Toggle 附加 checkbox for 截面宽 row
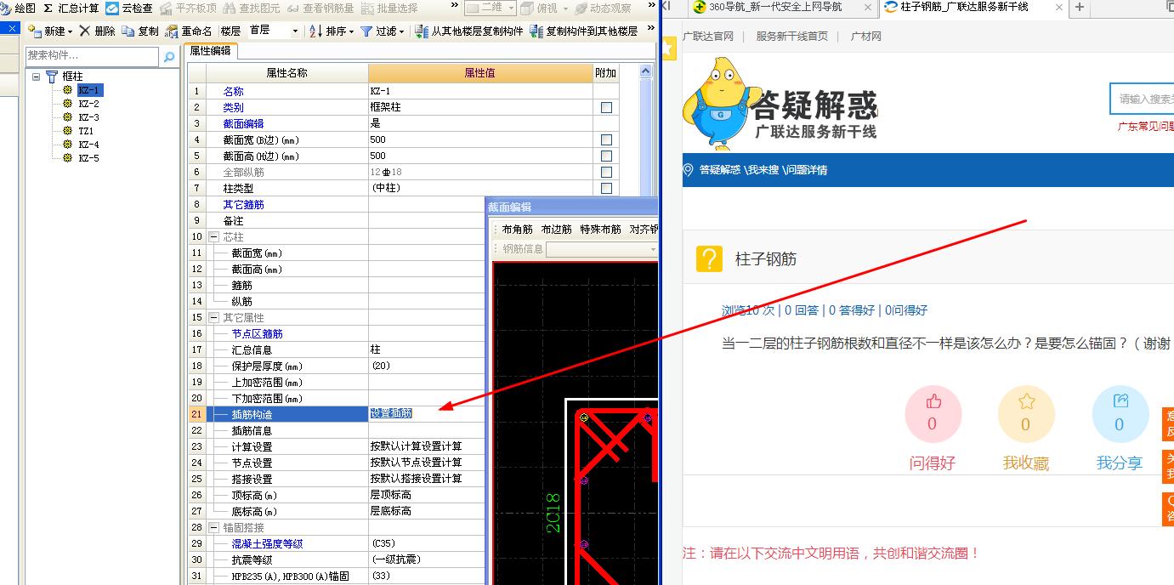The width and height of the screenshot is (1174, 585). [x=606, y=139]
